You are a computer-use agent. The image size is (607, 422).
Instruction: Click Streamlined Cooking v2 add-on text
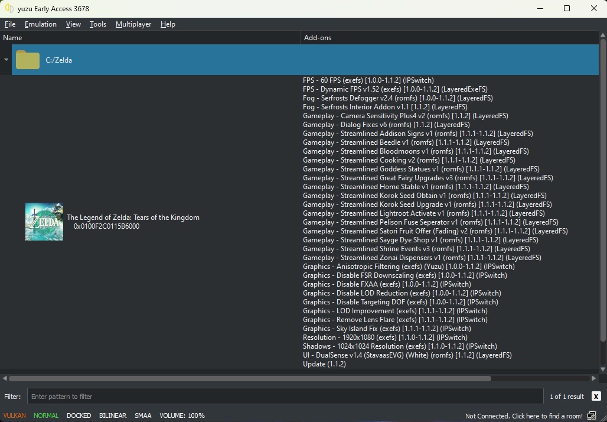pos(409,160)
